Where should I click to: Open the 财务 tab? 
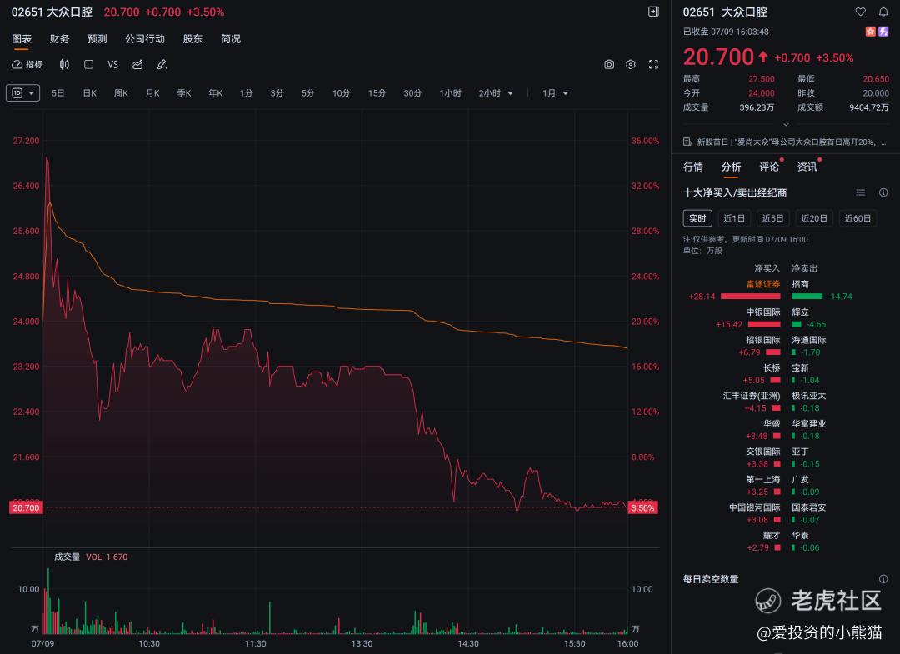(x=60, y=39)
